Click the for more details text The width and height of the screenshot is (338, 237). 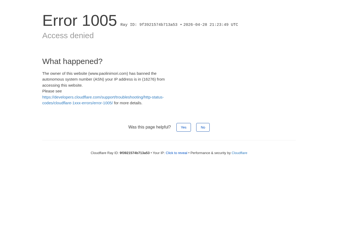coord(128,103)
